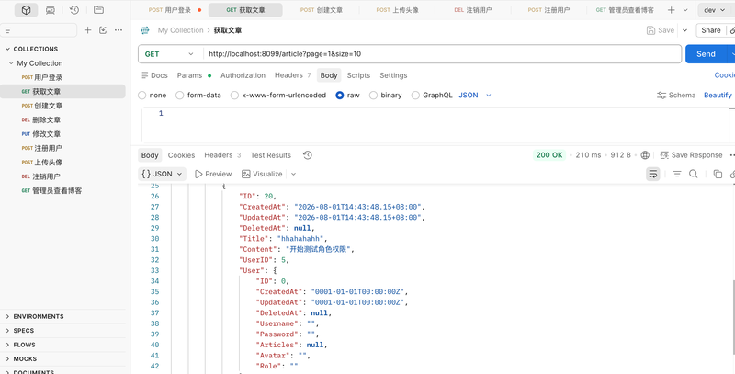
Task: Open the History clock icon in sidebar header
Action: (74, 10)
